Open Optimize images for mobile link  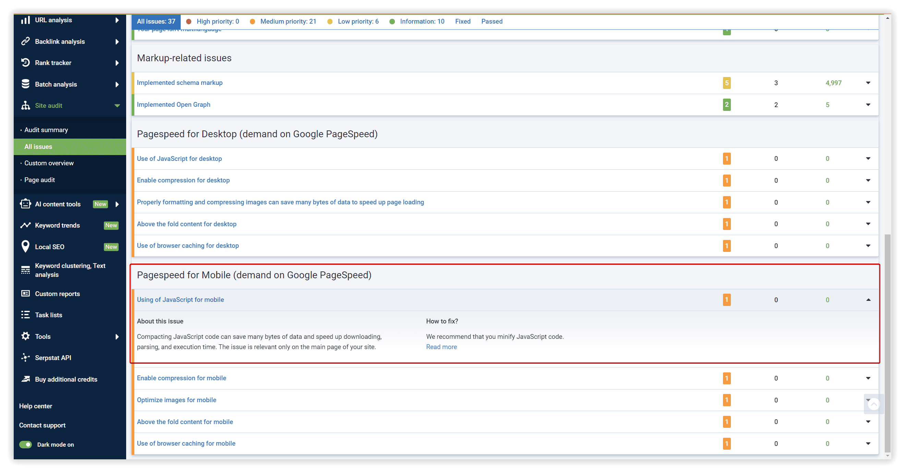pos(176,400)
